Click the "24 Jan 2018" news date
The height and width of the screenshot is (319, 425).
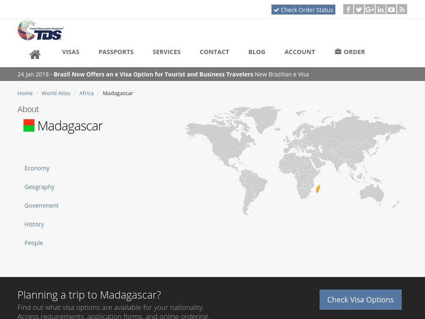tap(33, 74)
